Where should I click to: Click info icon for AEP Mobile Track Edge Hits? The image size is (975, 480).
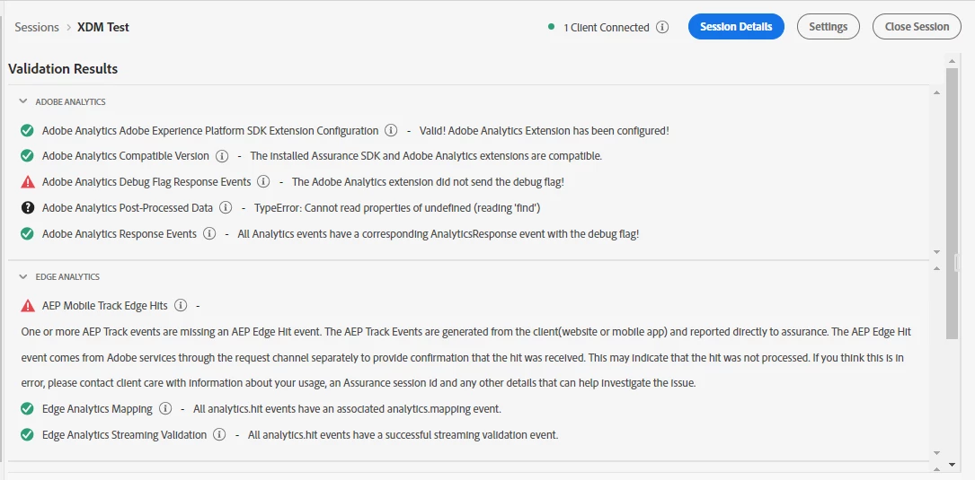pos(181,306)
